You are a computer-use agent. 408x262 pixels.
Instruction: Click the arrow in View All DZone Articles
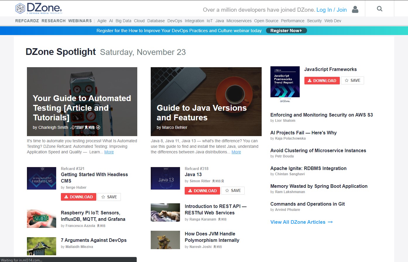330,222
